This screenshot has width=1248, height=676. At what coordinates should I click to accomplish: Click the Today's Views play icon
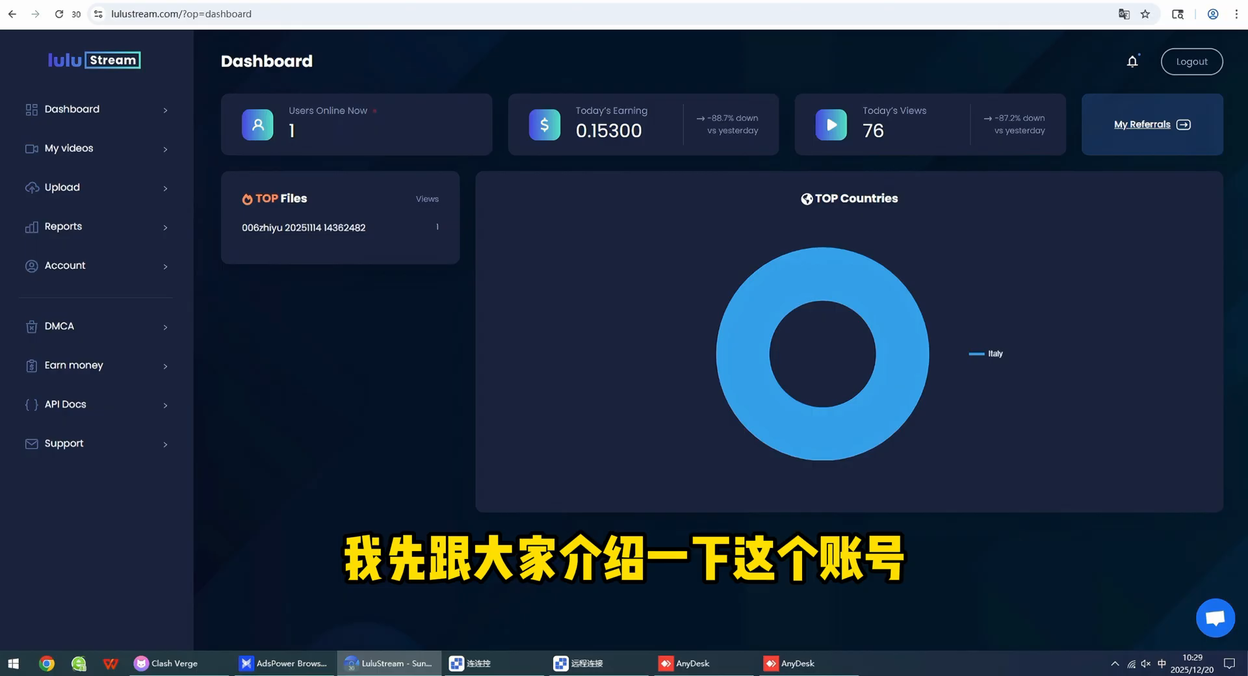(x=831, y=125)
